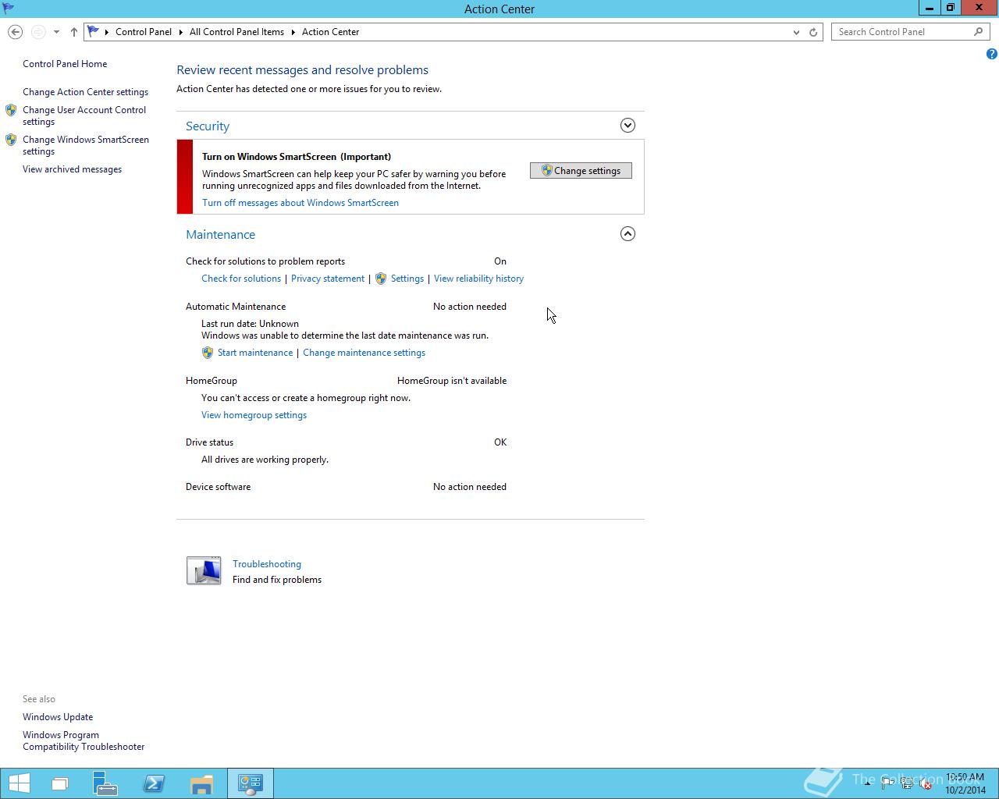The width and height of the screenshot is (999, 799).
Task: Click the clock showing 10/2/2014
Action: pyautogui.click(x=965, y=783)
